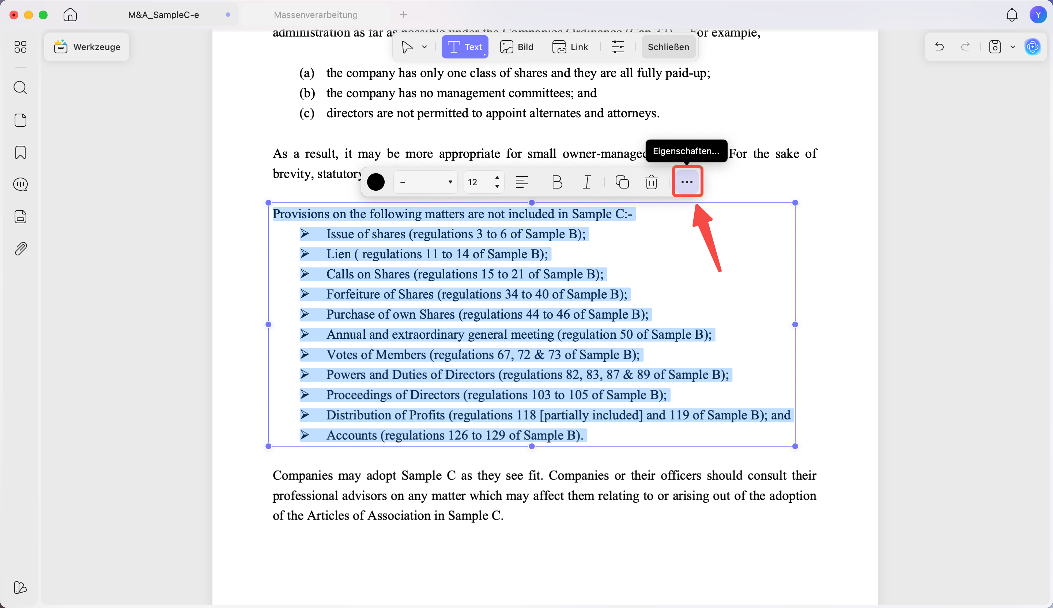This screenshot has width=1053, height=608.
Task: Open the font family dropdown
Action: pos(426,182)
